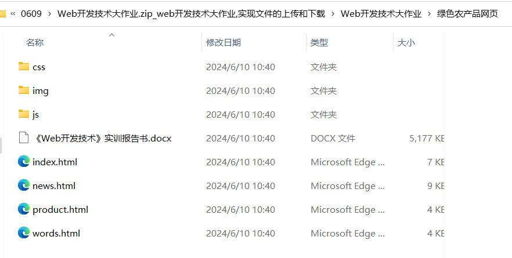
Task: Click the img folder icon
Action: [23, 90]
